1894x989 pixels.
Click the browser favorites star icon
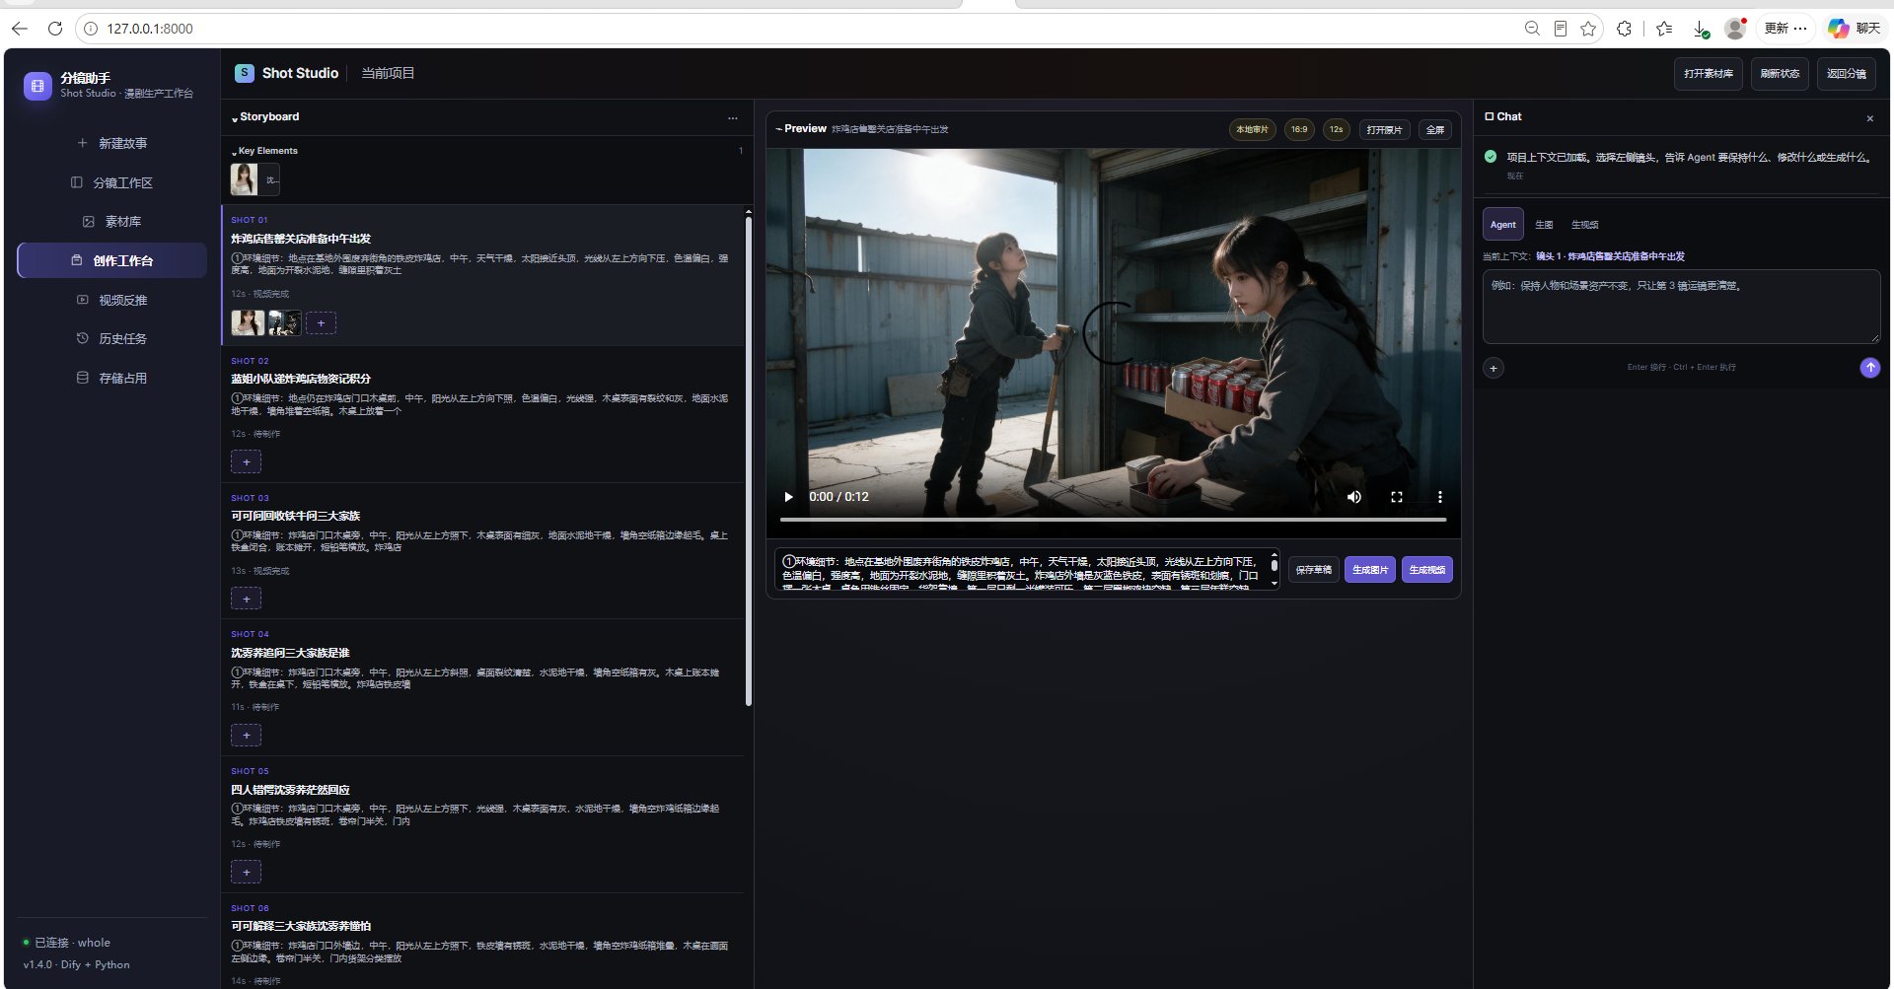[x=1588, y=29]
